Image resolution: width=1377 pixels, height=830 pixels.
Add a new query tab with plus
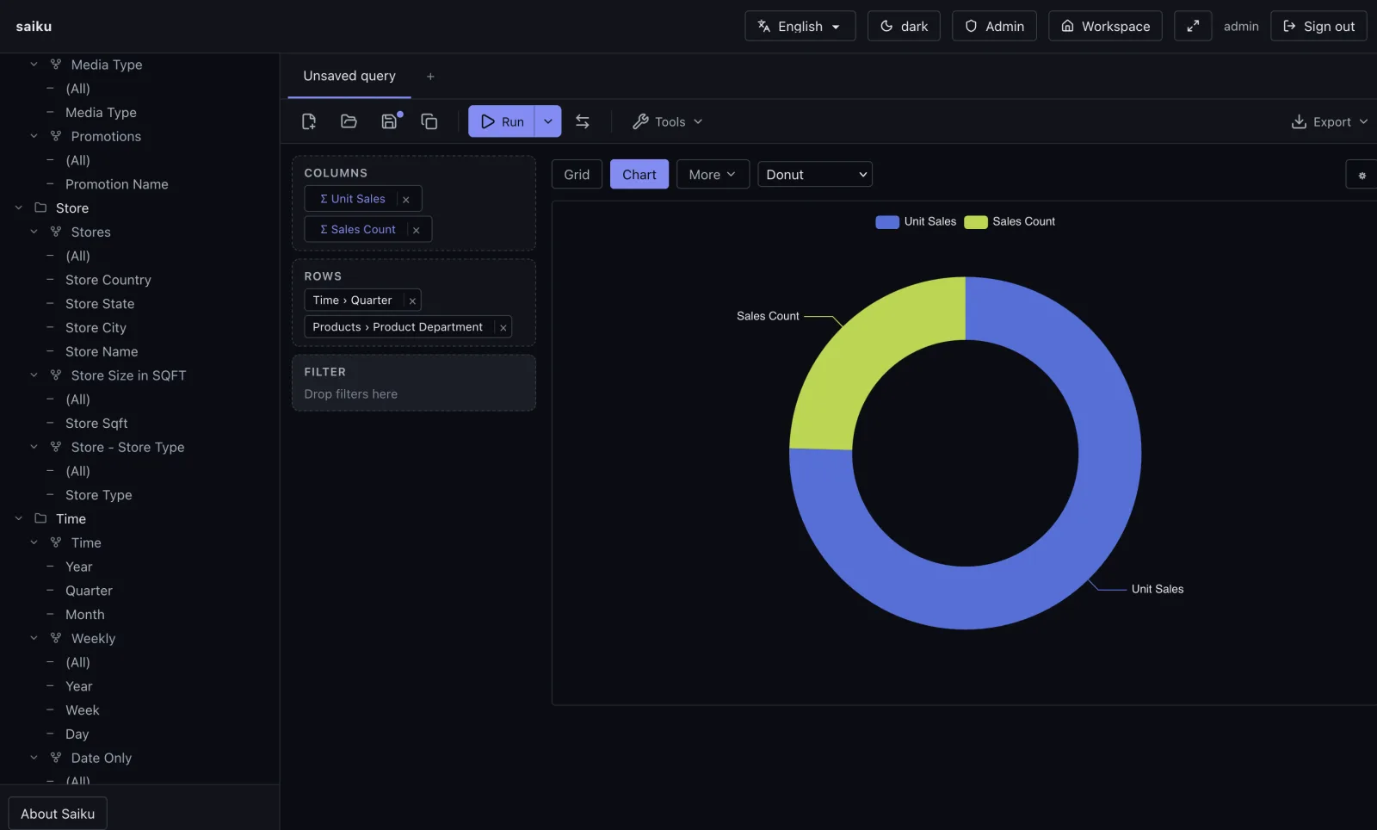(x=430, y=77)
